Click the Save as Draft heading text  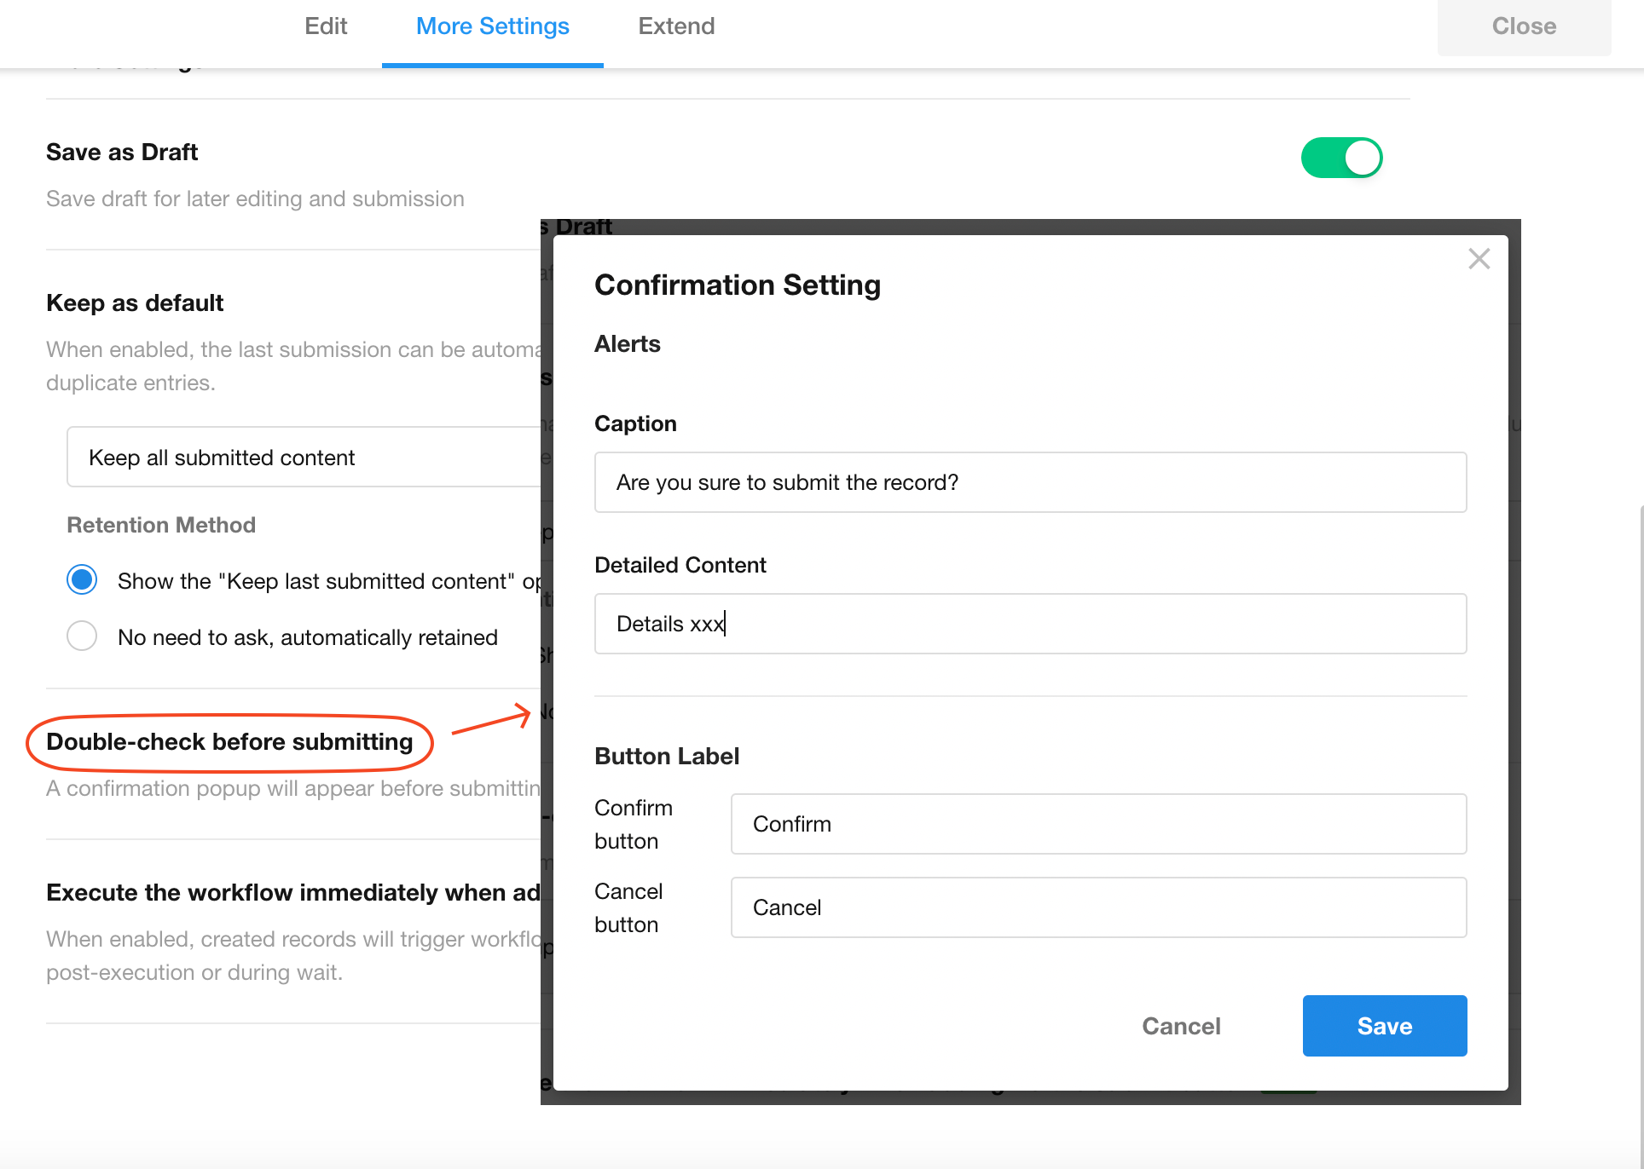[x=122, y=153]
